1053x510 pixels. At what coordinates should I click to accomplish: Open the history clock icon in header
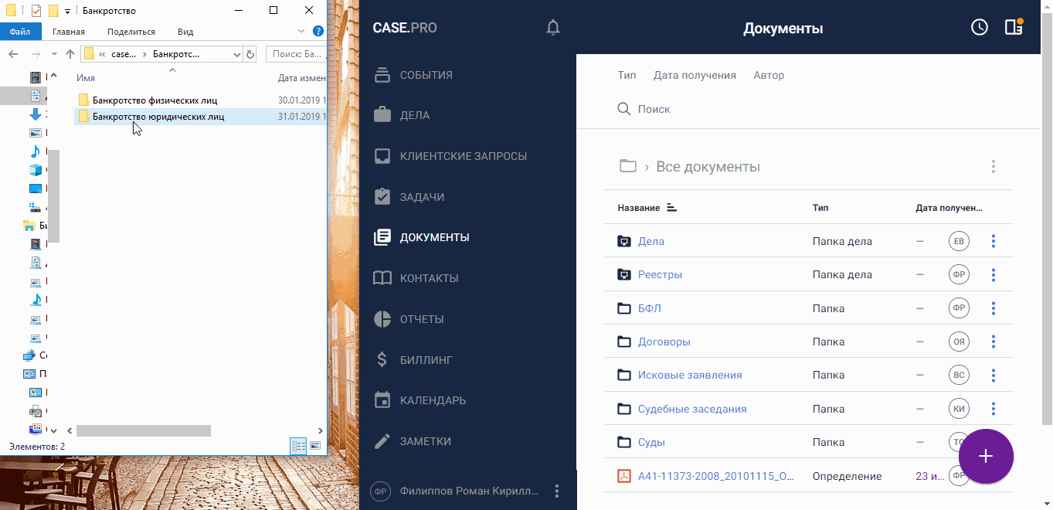[980, 28]
